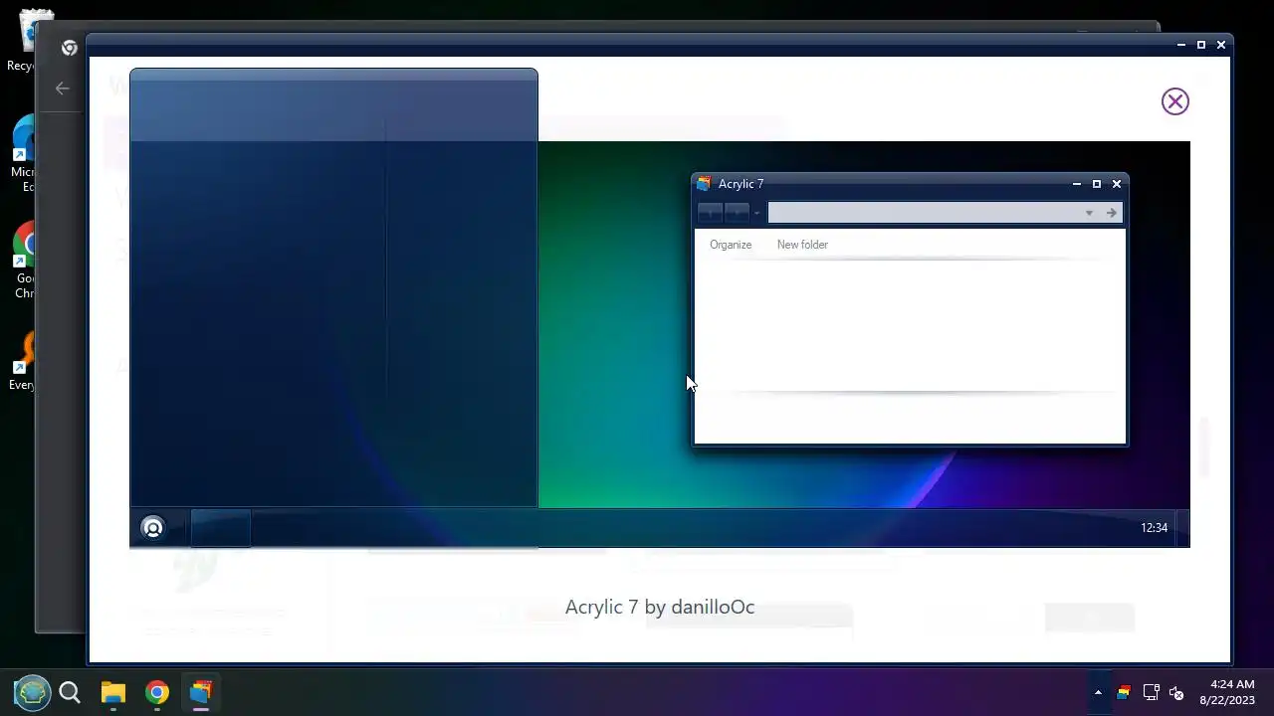The height and width of the screenshot is (716, 1274).
Task: Go back using the arrow in the Chrome window behind
Action: [63, 89]
